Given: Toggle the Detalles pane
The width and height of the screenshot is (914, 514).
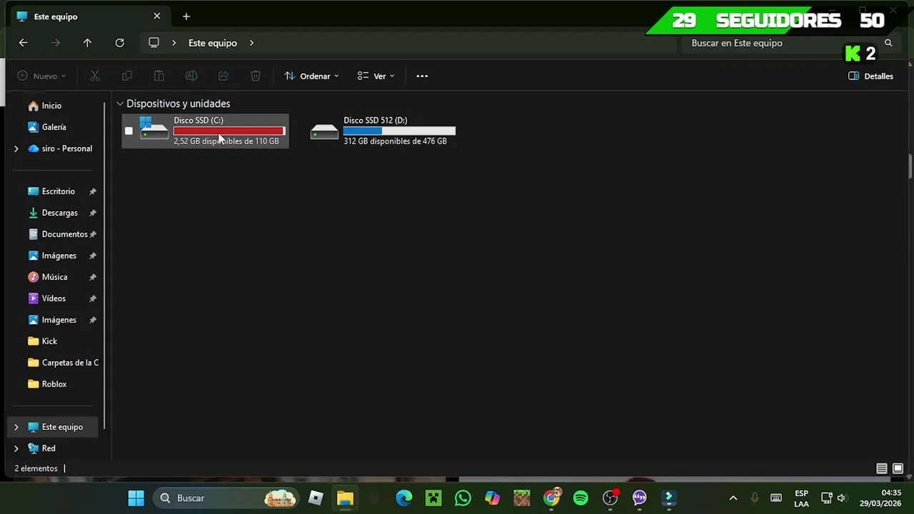Looking at the screenshot, I should point(870,76).
